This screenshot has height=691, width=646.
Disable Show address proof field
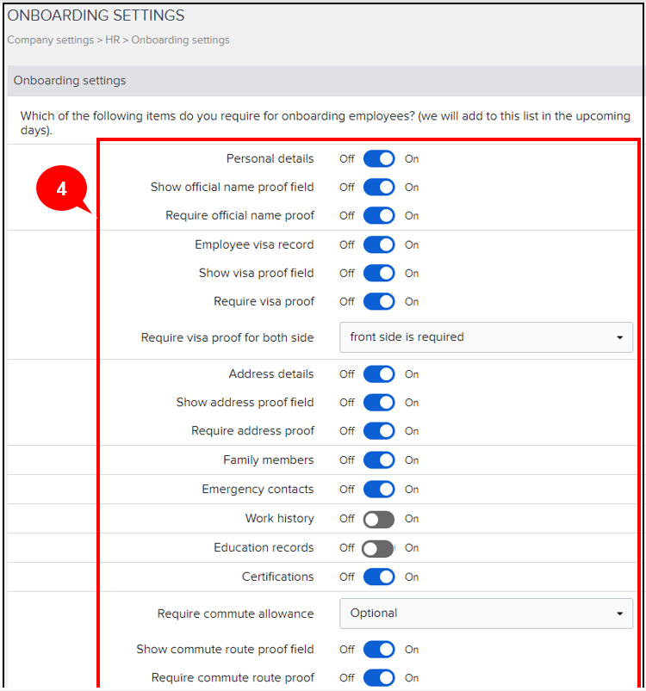378,402
